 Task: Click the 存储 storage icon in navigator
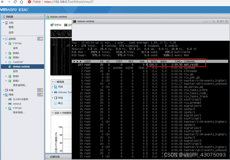click(6, 90)
